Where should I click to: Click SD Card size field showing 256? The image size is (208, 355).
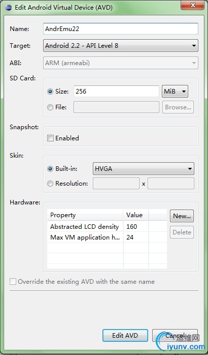pyautogui.click(x=116, y=92)
